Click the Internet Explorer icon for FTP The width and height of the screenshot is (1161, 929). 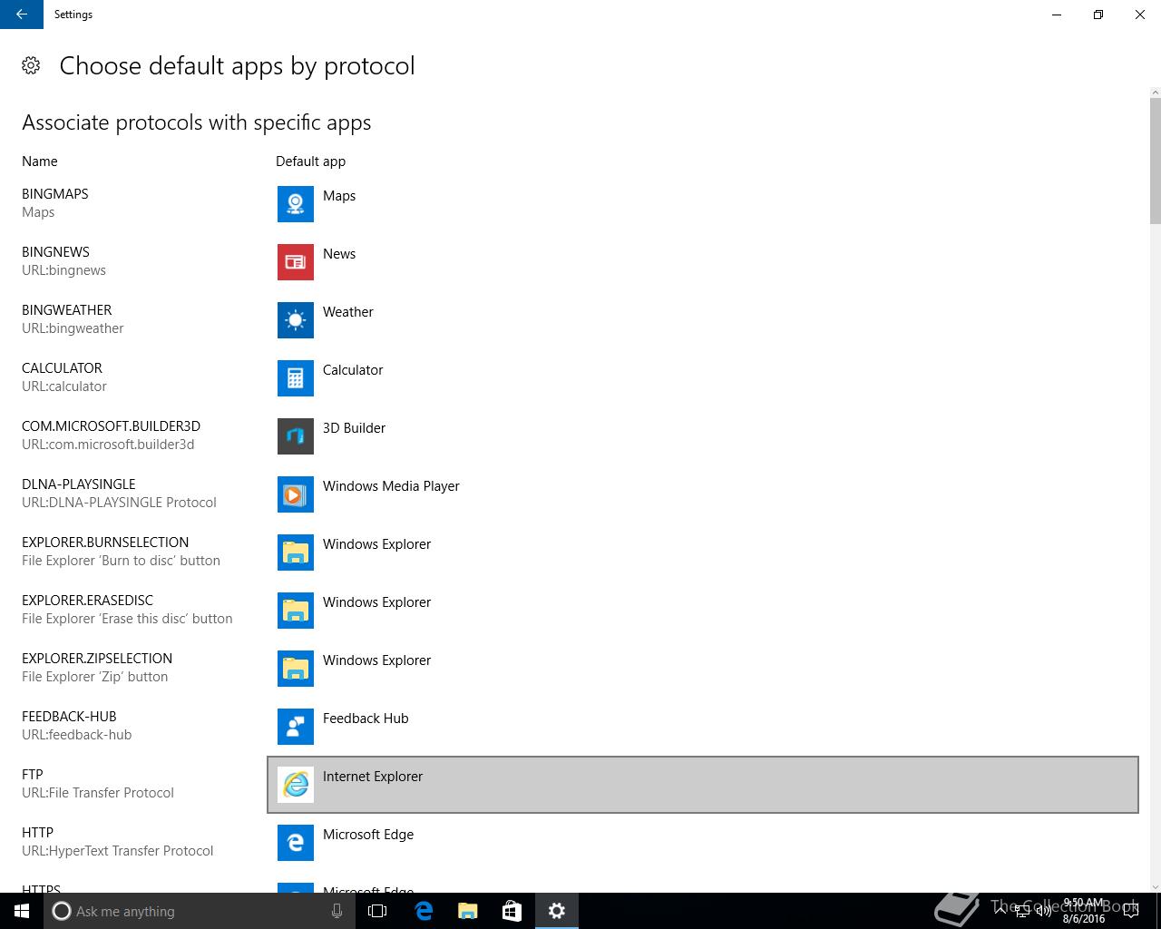(296, 785)
